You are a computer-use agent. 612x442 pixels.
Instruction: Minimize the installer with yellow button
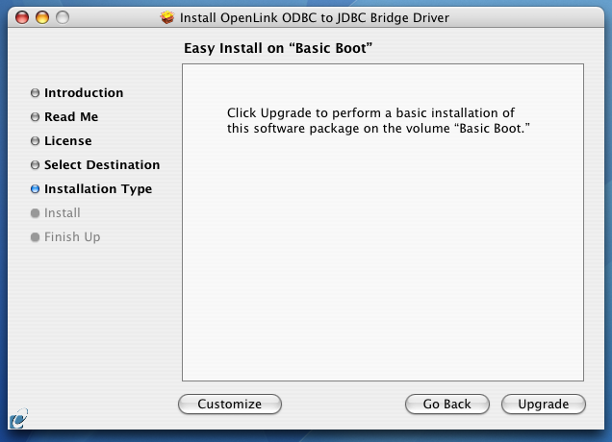(x=42, y=17)
